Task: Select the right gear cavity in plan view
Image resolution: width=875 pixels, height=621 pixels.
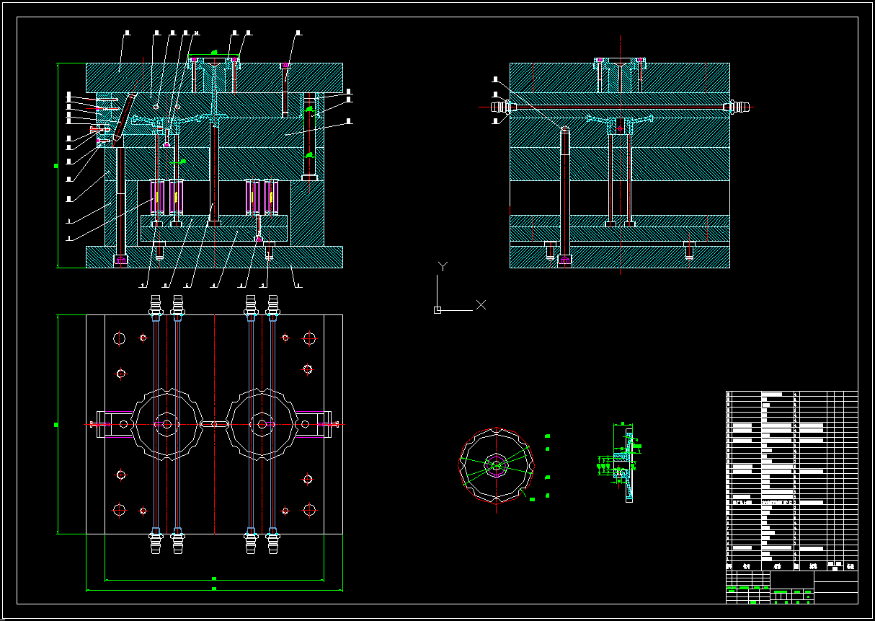Action: 262,424
